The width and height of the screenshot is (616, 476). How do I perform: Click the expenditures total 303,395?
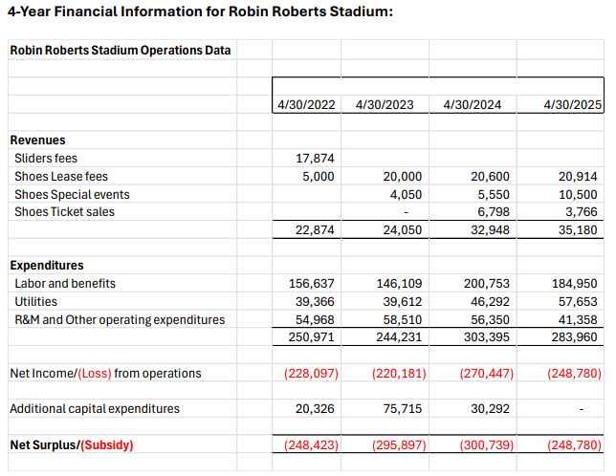486,337
